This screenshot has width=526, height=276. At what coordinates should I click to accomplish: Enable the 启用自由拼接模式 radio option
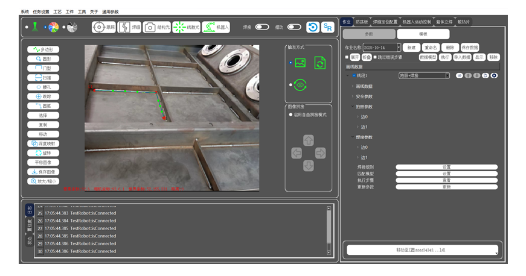point(290,114)
